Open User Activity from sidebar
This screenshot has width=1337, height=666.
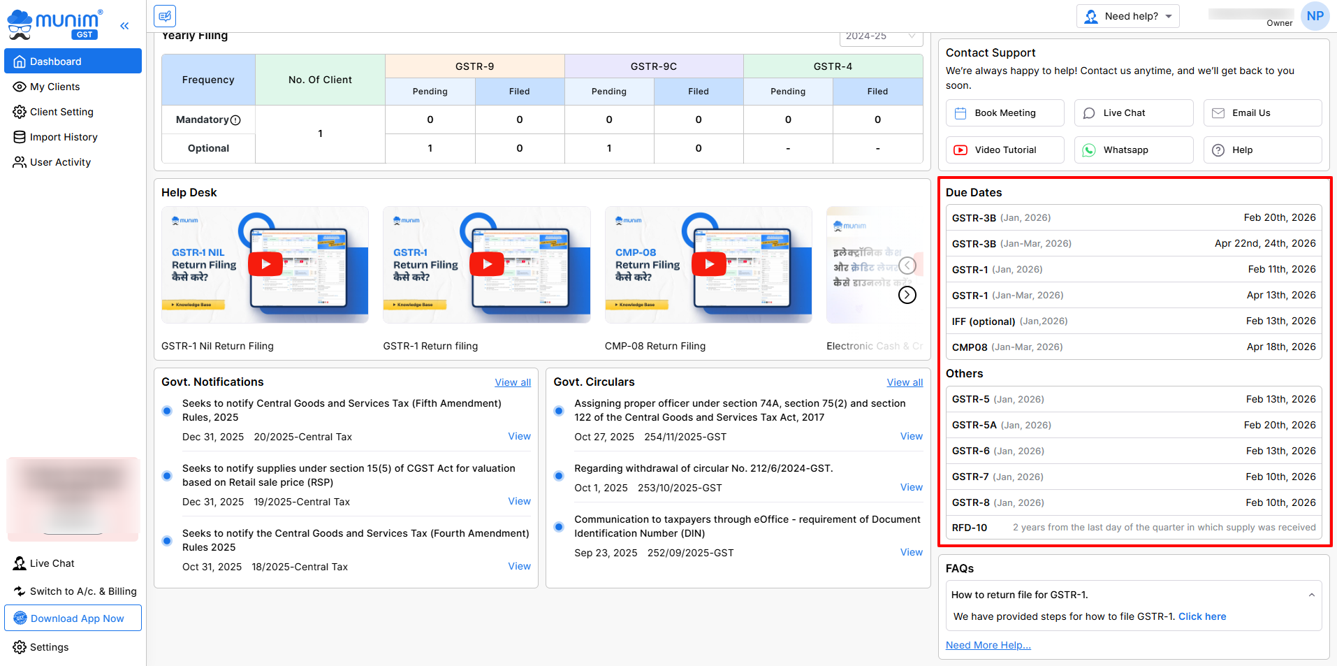point(60,162)
